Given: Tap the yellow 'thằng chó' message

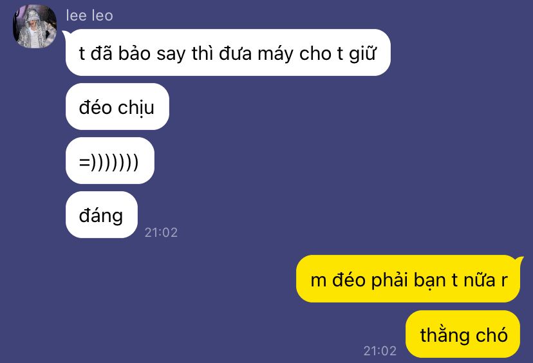Looking at the screenshot, I should 463,334.
